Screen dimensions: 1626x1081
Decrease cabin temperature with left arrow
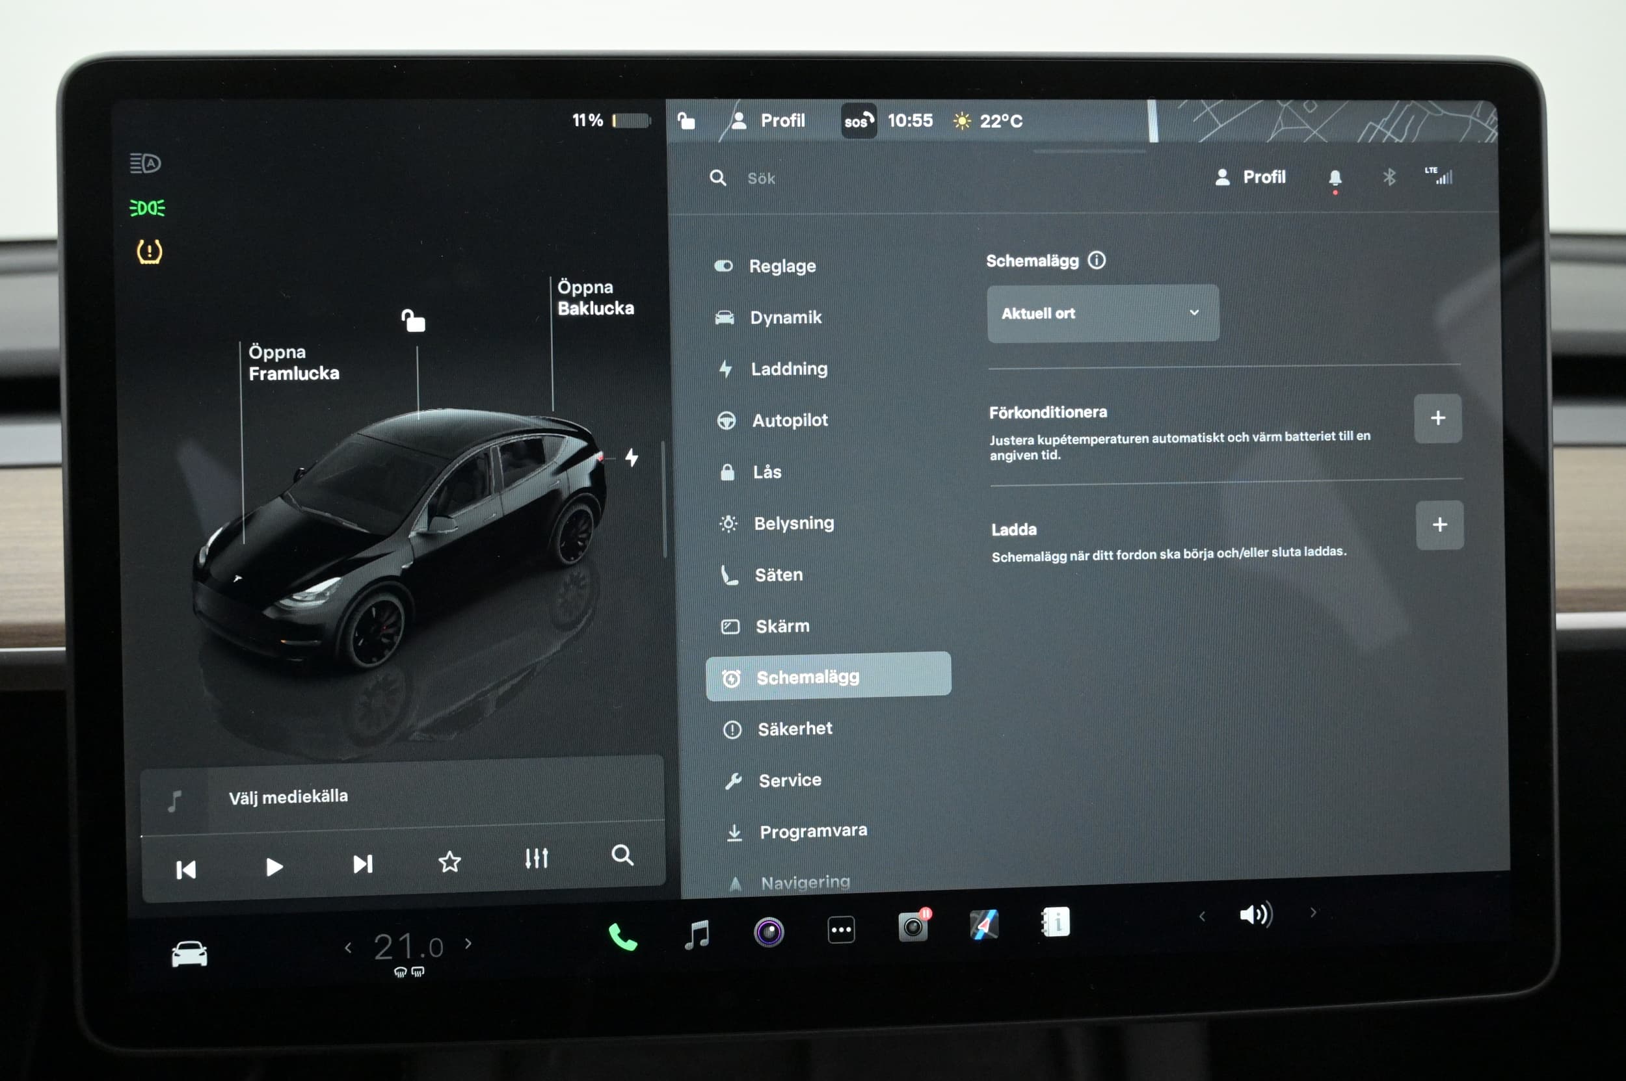[349, 948]
